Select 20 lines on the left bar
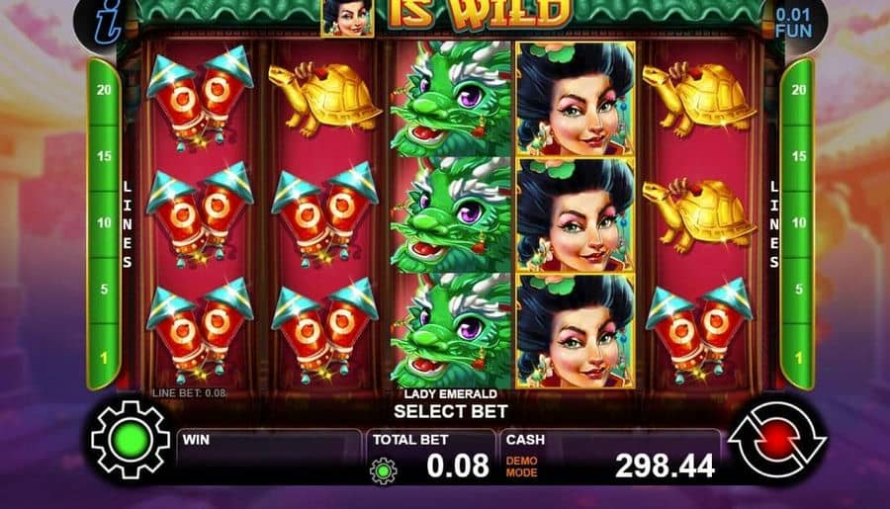 click(x=104, y=90)
